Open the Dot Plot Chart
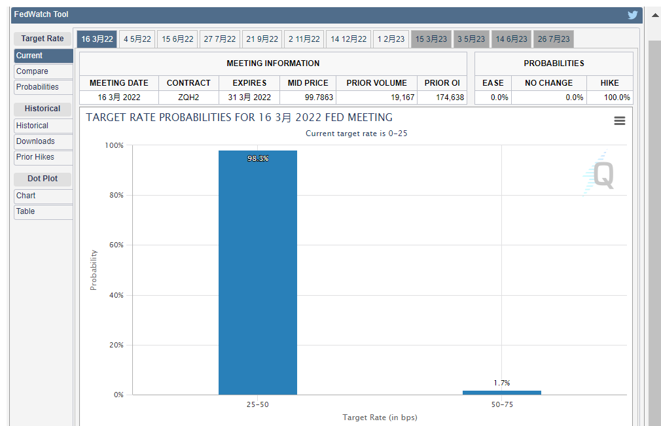 pos(43,196)
